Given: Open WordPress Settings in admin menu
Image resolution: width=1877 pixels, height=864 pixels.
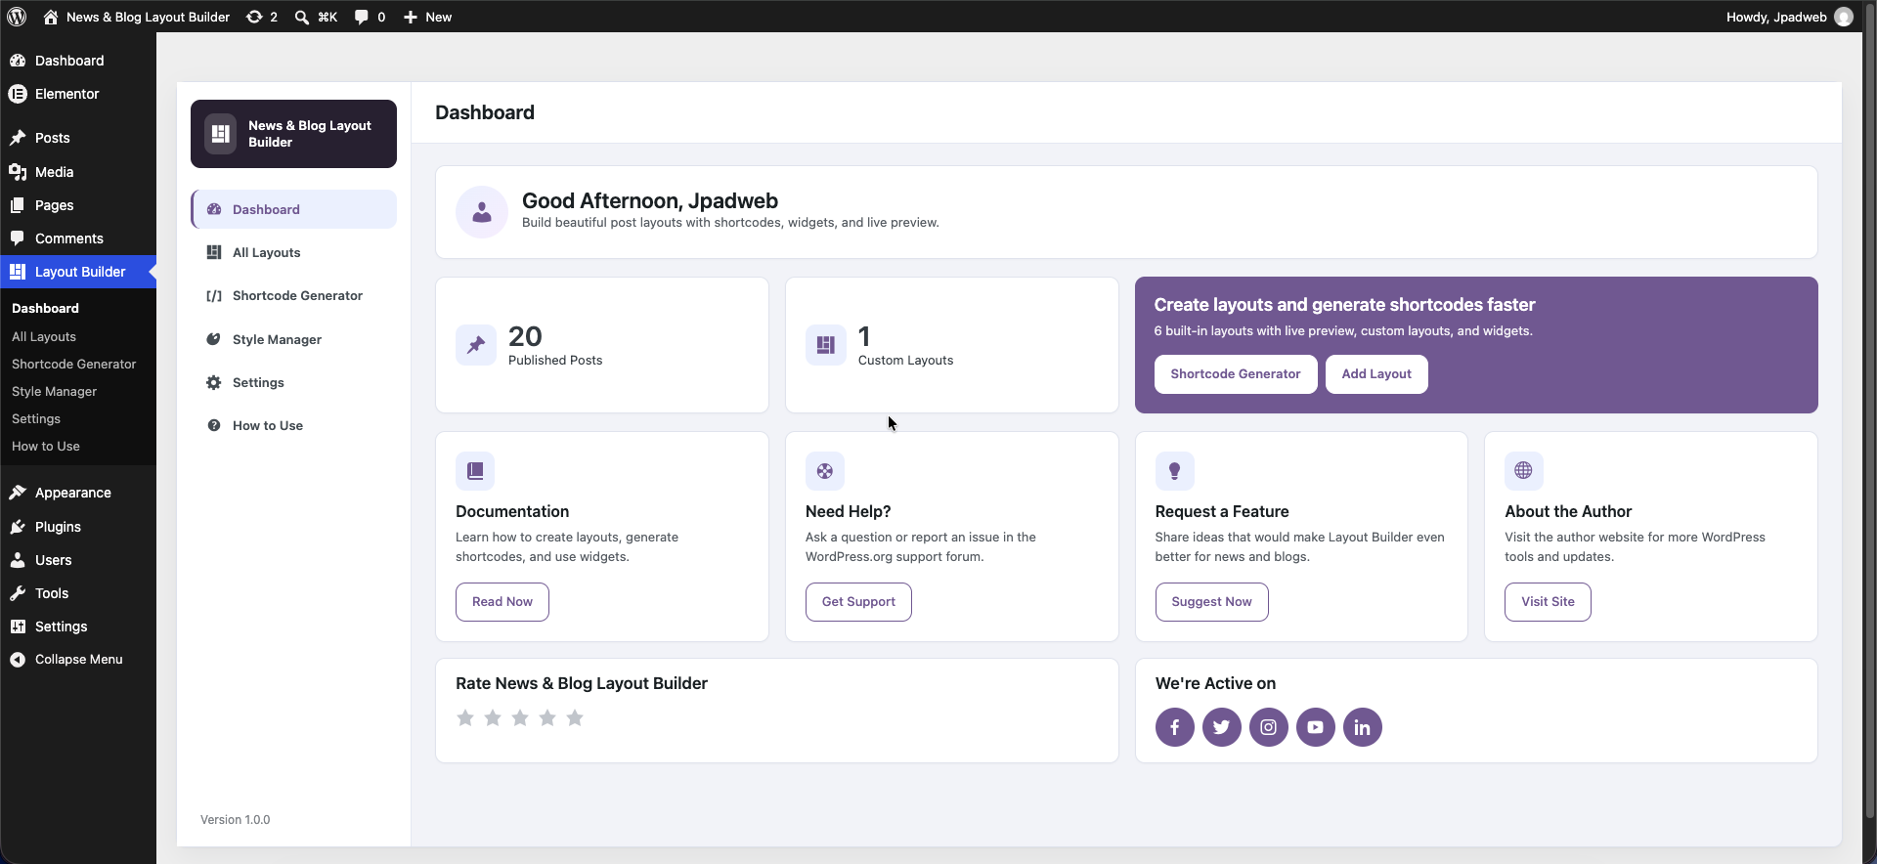Looking at the screenshot, I should click(78, 626).
